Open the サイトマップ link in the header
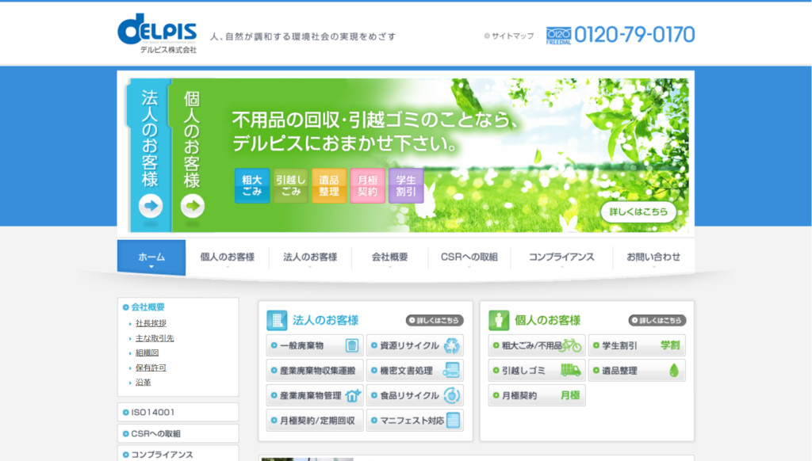Image resolution: width=812 pixels, height=461 pixels. [x=509, y=36]
